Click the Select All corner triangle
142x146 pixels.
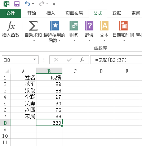coord(7,71)
